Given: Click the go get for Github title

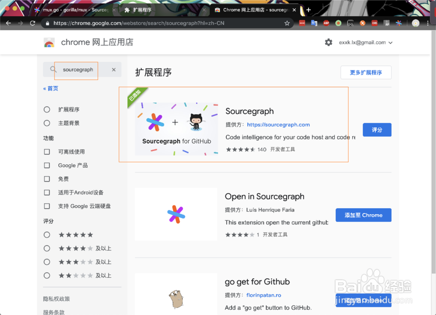Looking at the screenshot, I should tap(257, 281).
